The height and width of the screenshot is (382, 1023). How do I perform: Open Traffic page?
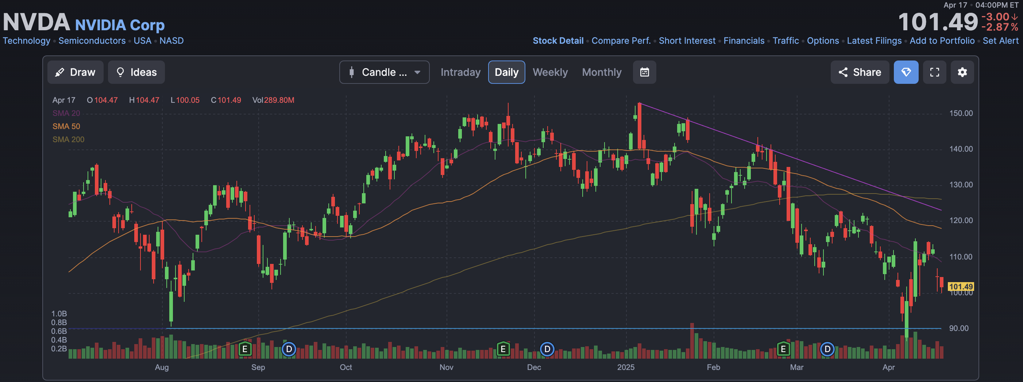(785, 40)
